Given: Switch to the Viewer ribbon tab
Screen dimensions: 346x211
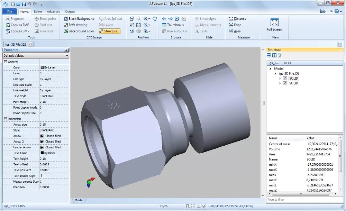Looking at the screenshot, I should [25, 12].
